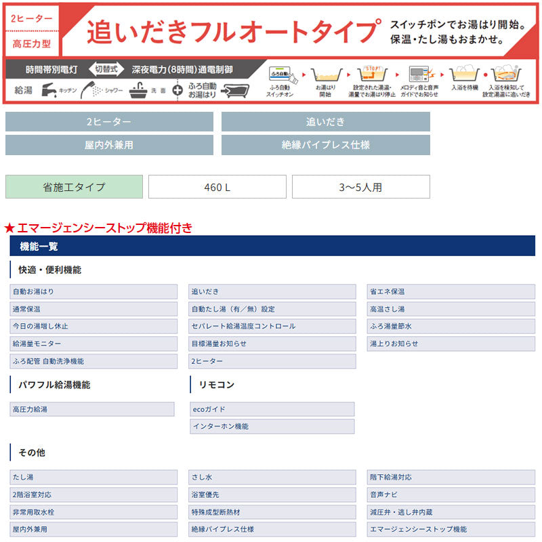Click the 省エネ保温 cell
Viewport: 542px width, 542px height.
tap(451, 292)
